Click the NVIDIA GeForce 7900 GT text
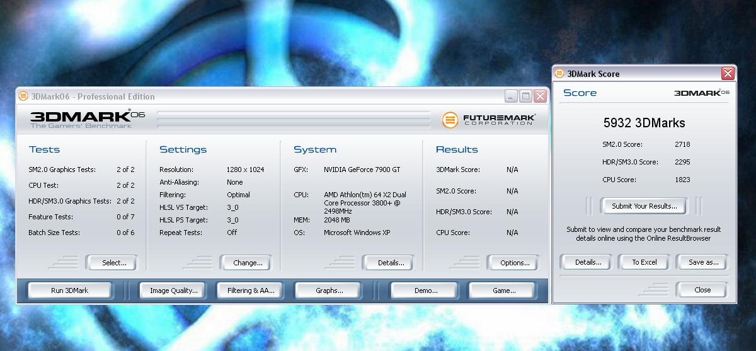The height and width of the screenshot is (351, 756). [362, 170]
